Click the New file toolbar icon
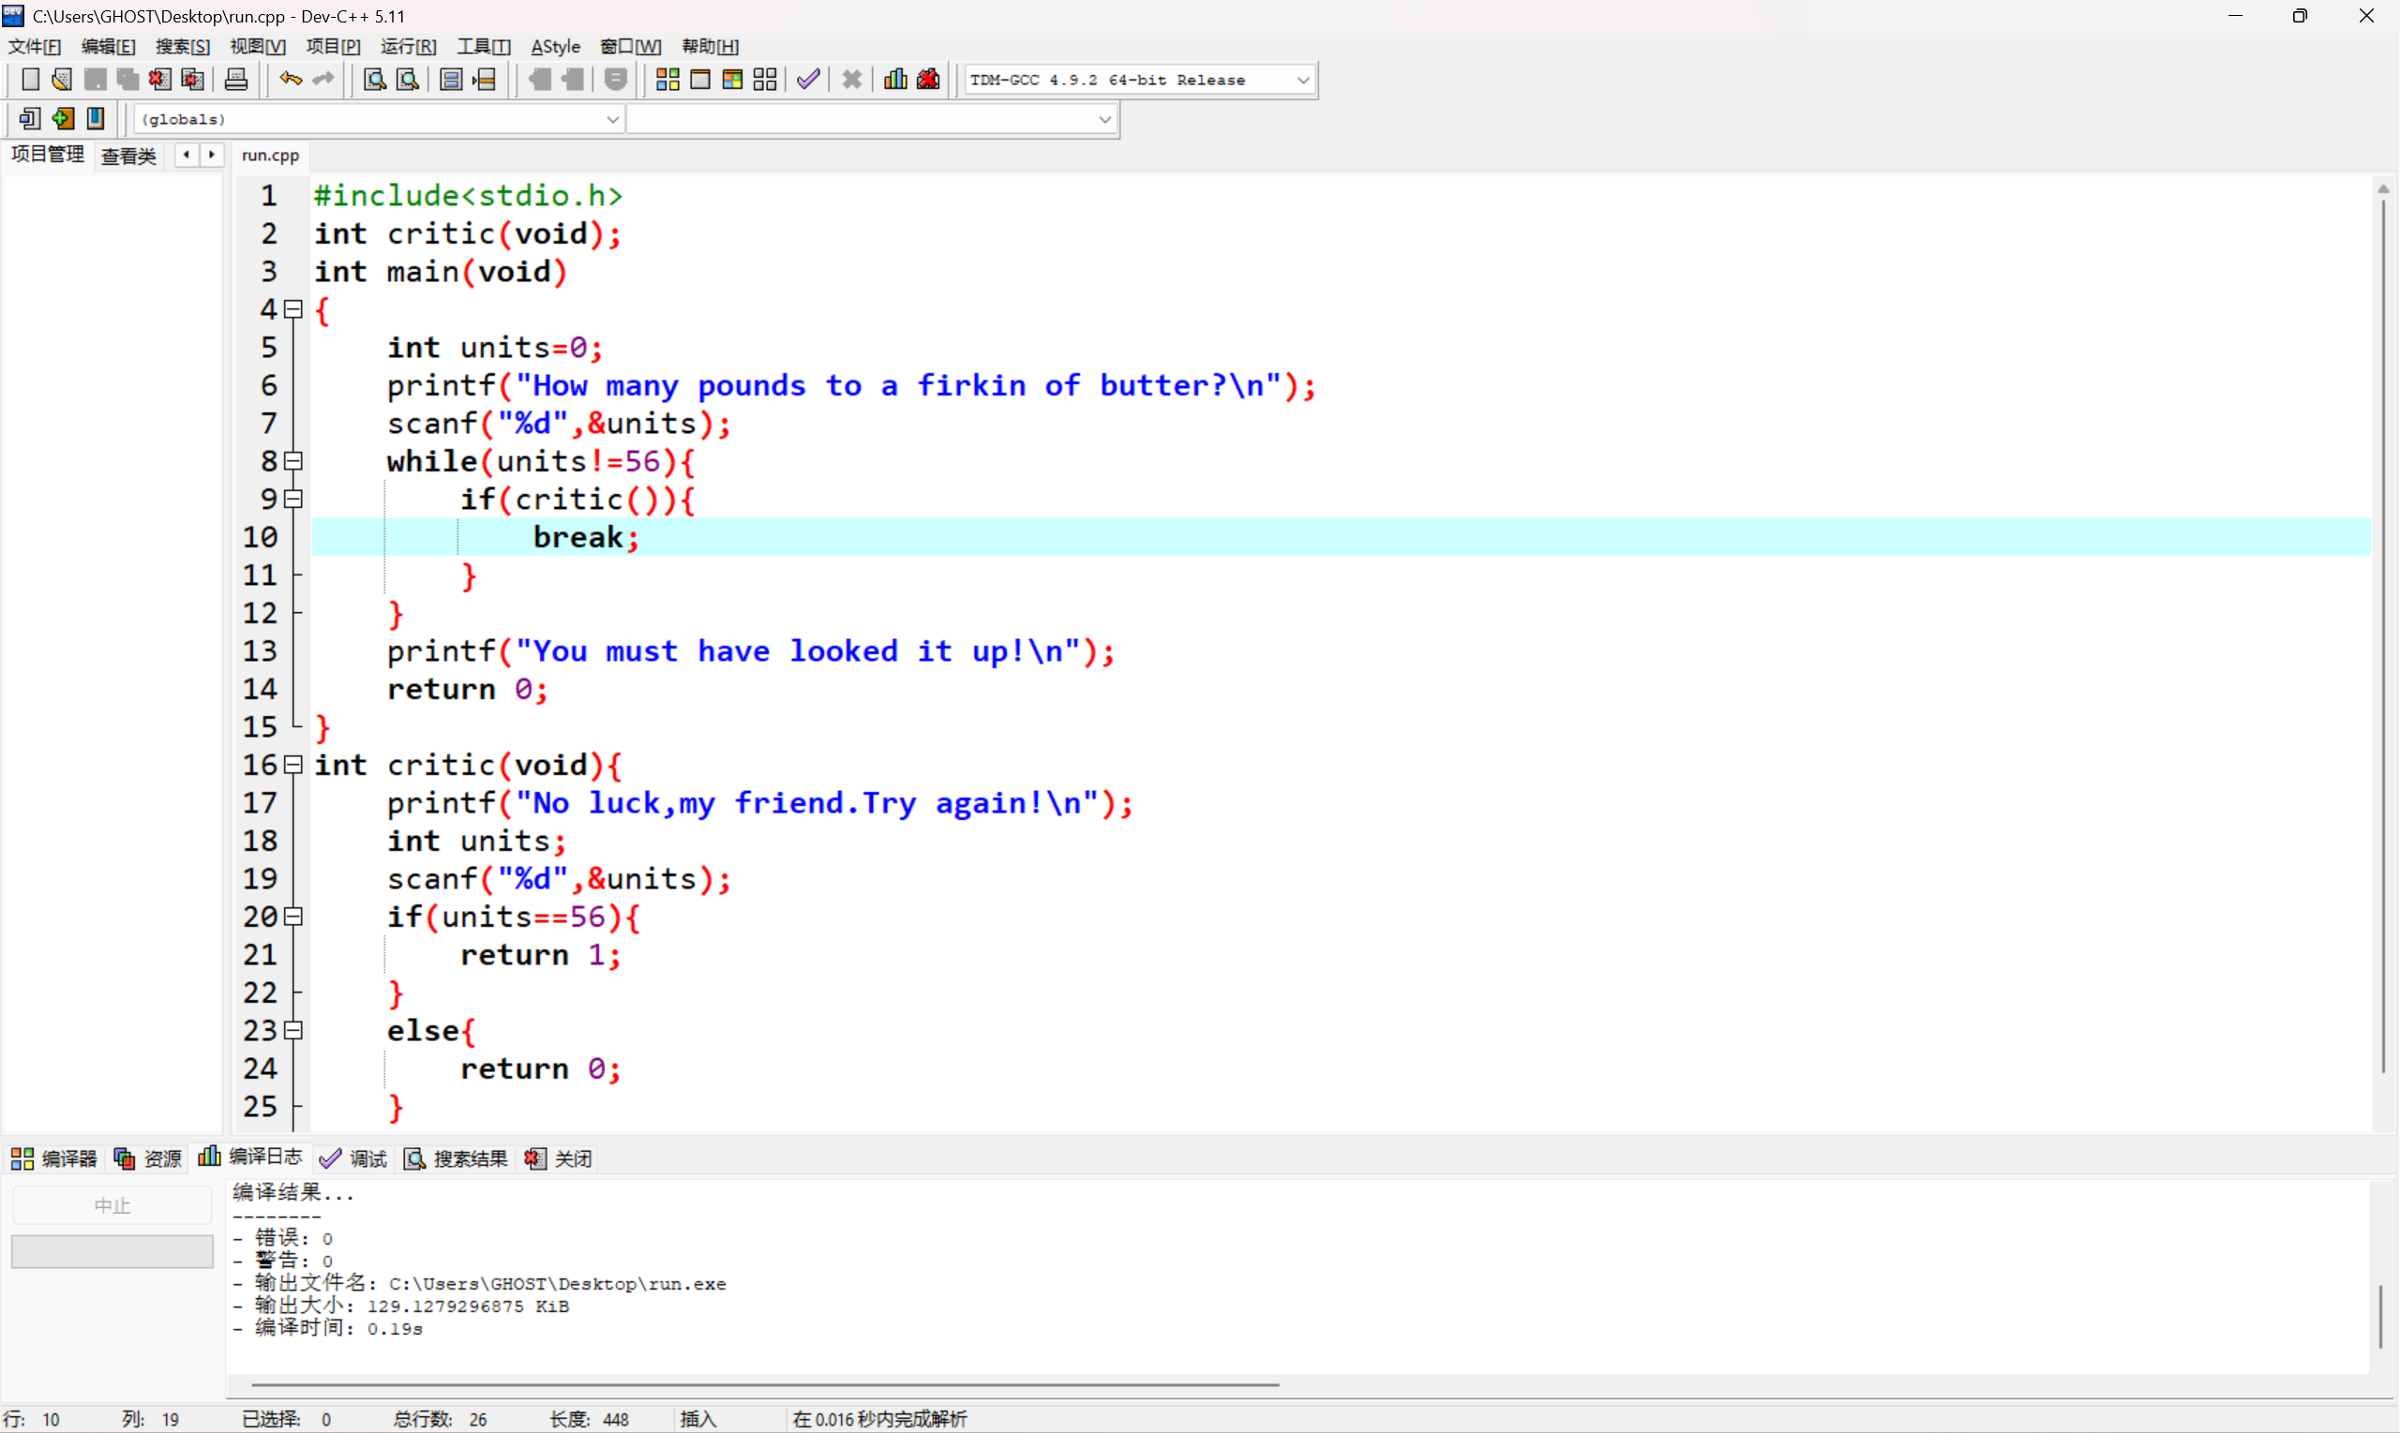This screenshot has width=2401, height=1433. click(30, 81)
